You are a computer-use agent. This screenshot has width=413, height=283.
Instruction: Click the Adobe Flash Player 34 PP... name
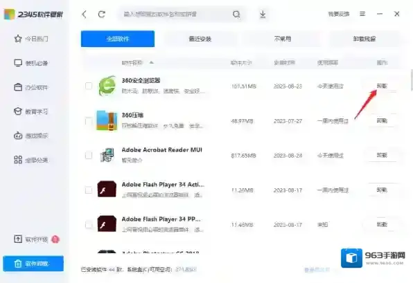coord(161,219)
